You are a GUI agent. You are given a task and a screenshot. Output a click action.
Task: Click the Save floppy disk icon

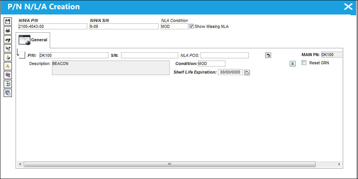coord(8,22)
